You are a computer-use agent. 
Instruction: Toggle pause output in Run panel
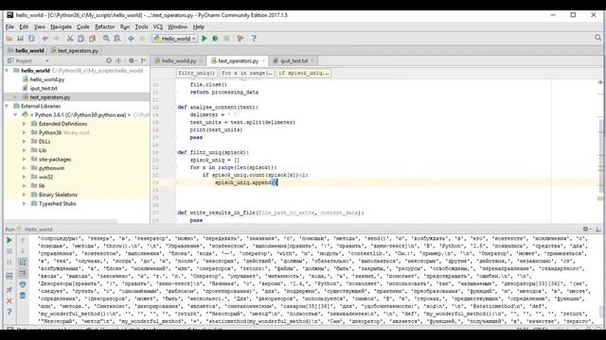(9, 263)
